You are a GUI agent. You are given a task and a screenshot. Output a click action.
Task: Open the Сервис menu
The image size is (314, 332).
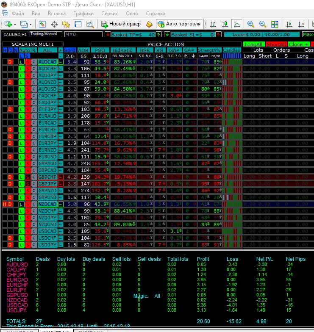tap(109, 14)
